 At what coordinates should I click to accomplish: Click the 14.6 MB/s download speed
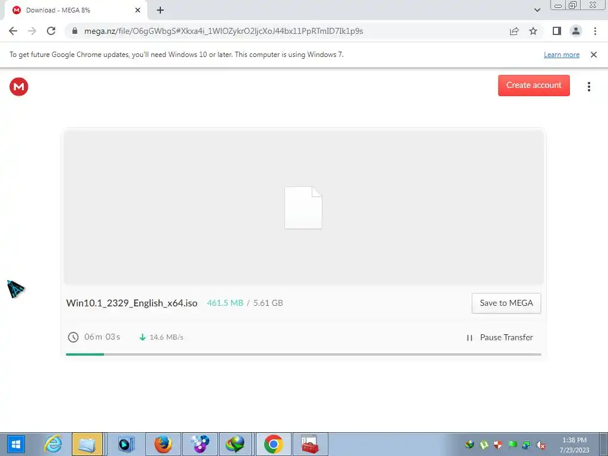click(x=166, y=337)
